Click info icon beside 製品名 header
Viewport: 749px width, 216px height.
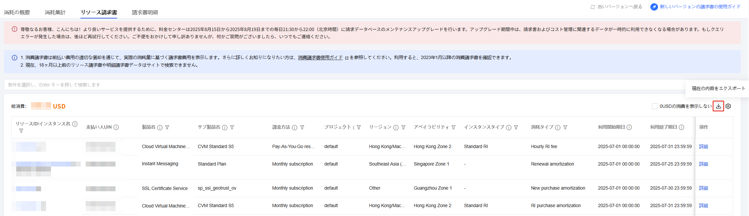click(x=160, y=128)
